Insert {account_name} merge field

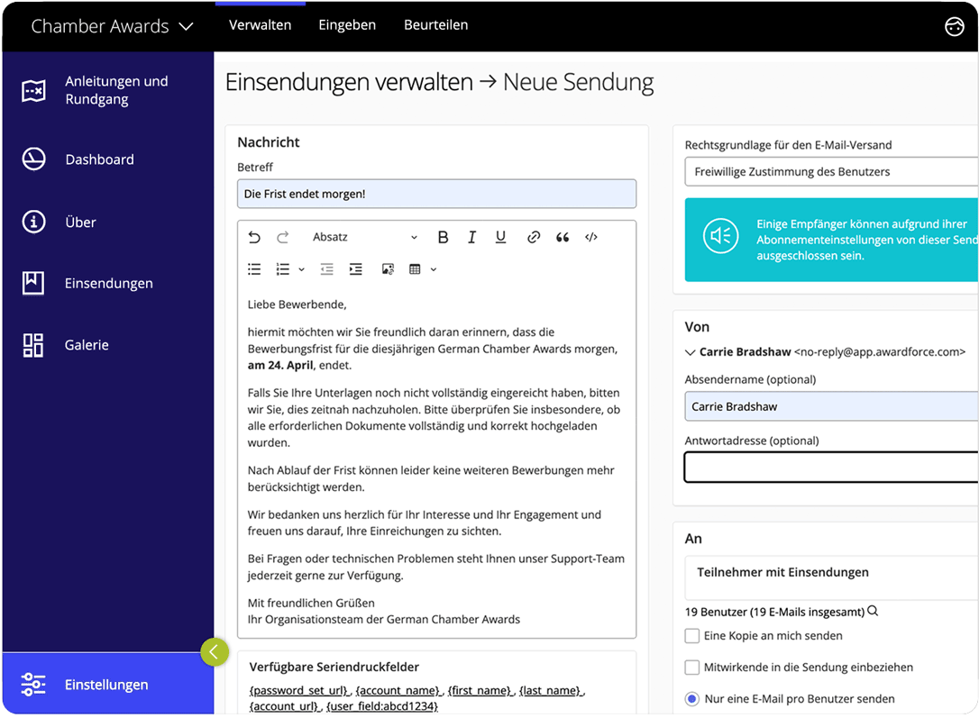point(399,691)
